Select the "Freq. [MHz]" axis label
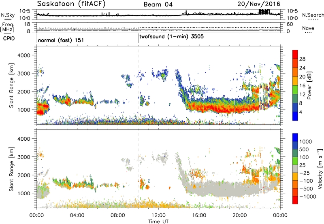Image resolution: width=324 pixels, height=224 pixels. pyautogui.click(x=7, y=27)
